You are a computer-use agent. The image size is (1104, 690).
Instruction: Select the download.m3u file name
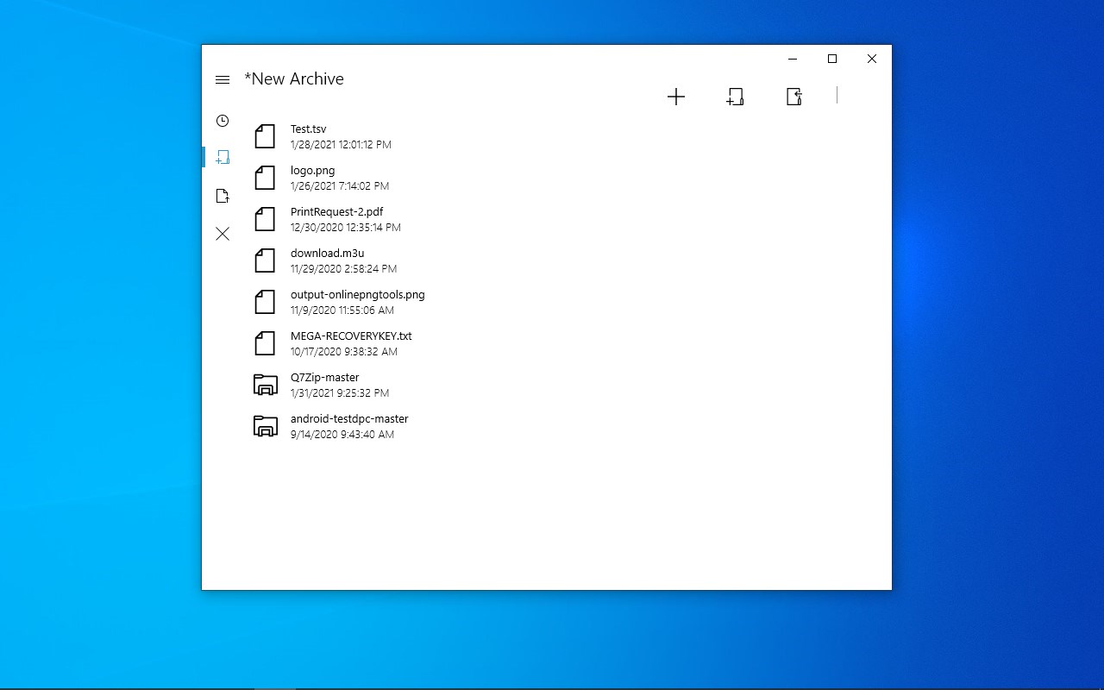click(x=328, y=254)
